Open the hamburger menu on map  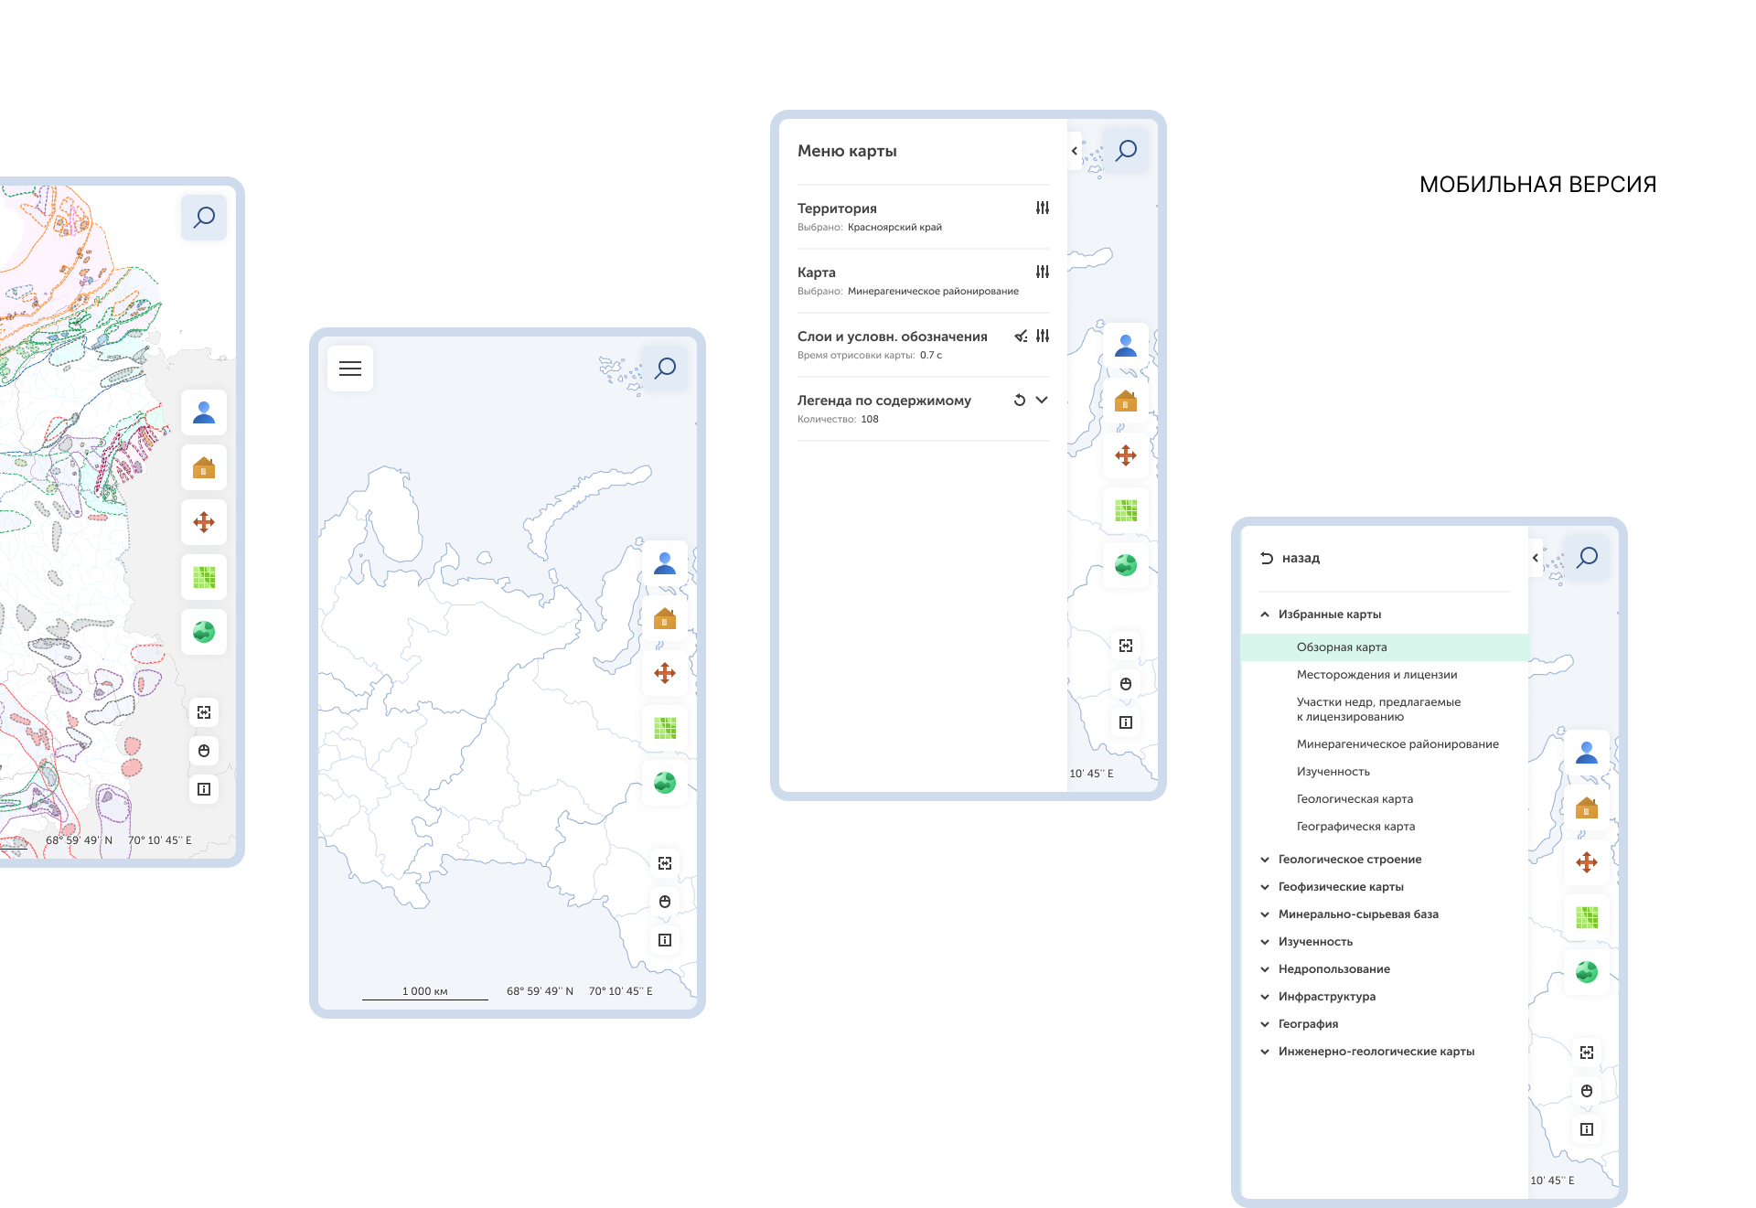tap(350, 369)
